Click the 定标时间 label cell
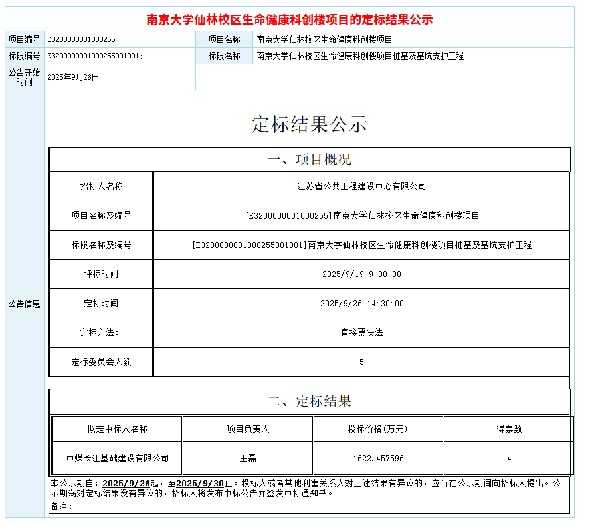 tap(100, 303)
